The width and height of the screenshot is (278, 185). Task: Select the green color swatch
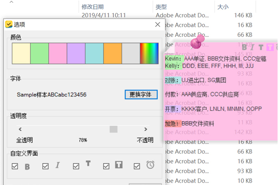[x=39, y=53]
